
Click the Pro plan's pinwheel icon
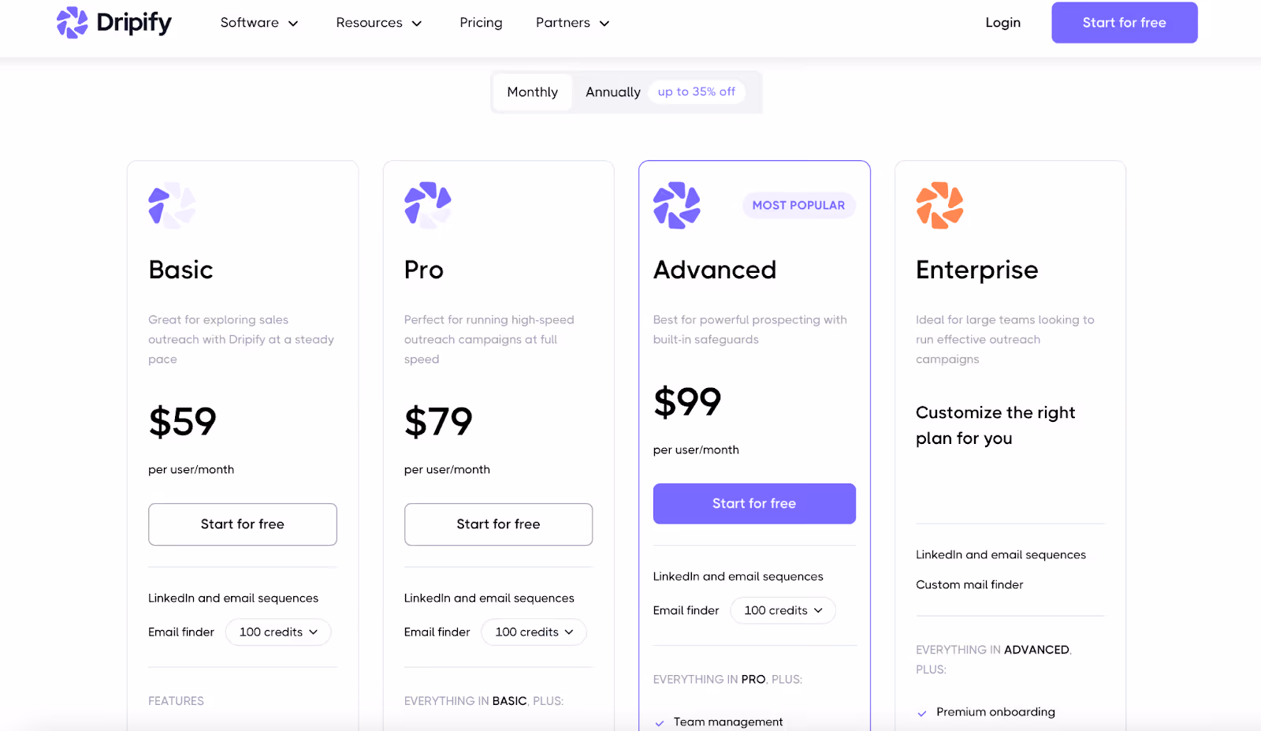coord(426,205)
